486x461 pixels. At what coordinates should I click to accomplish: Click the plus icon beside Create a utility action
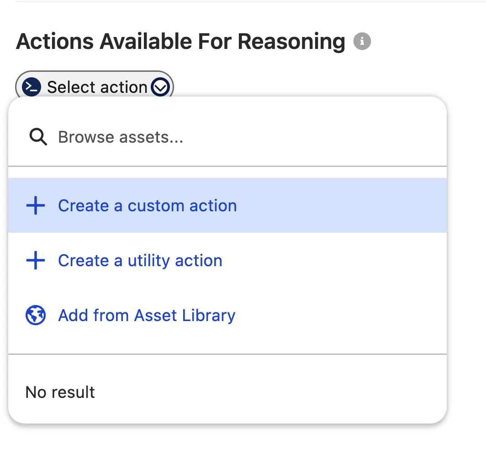point(36,261)
